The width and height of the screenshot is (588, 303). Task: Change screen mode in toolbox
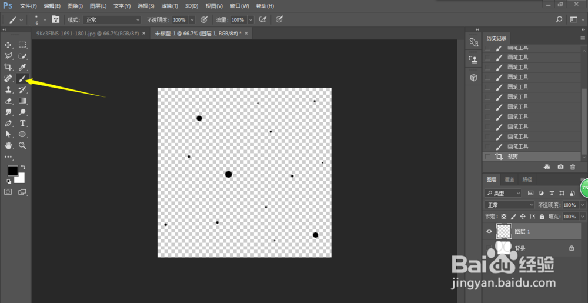[22, 192]
